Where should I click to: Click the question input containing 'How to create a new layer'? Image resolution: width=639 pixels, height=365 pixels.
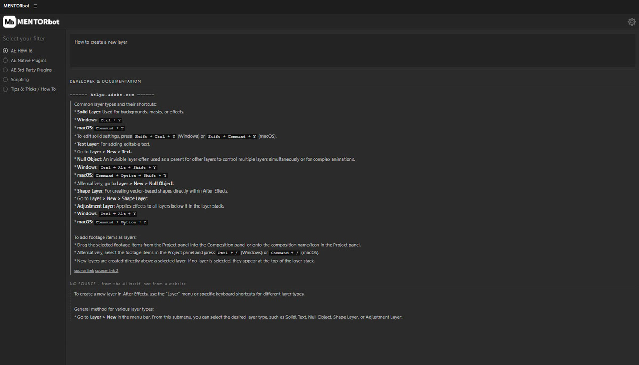coord(353,50)
